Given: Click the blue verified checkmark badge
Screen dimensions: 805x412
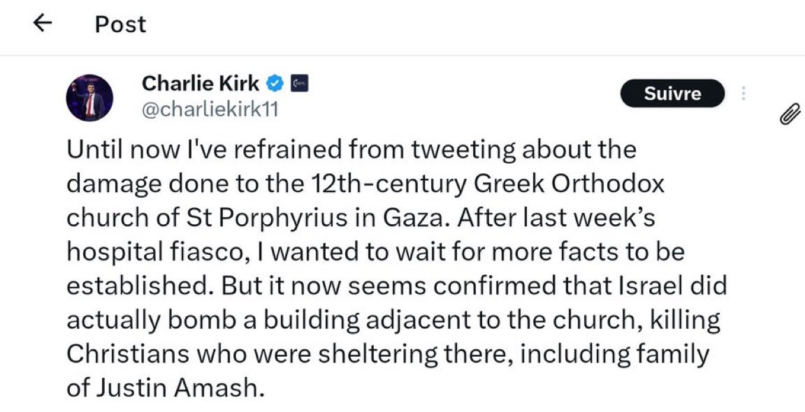Looking at the screenshot, I should pos(275,84).
